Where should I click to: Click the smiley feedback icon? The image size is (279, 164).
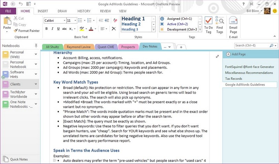[275, 11]
